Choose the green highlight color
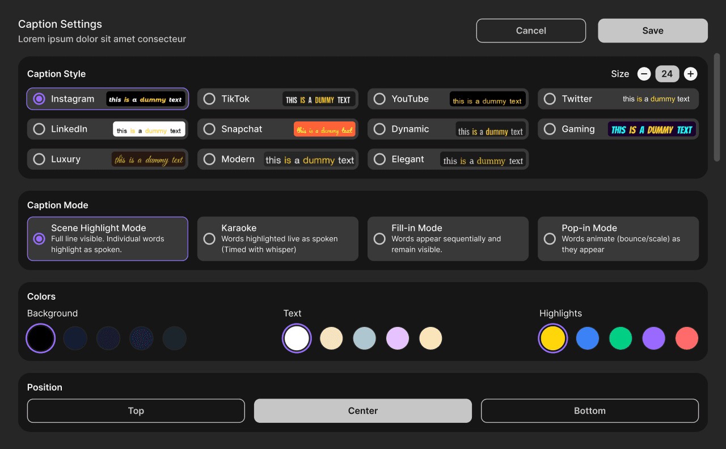The image size is (726, 449). (x=621, y=338)
